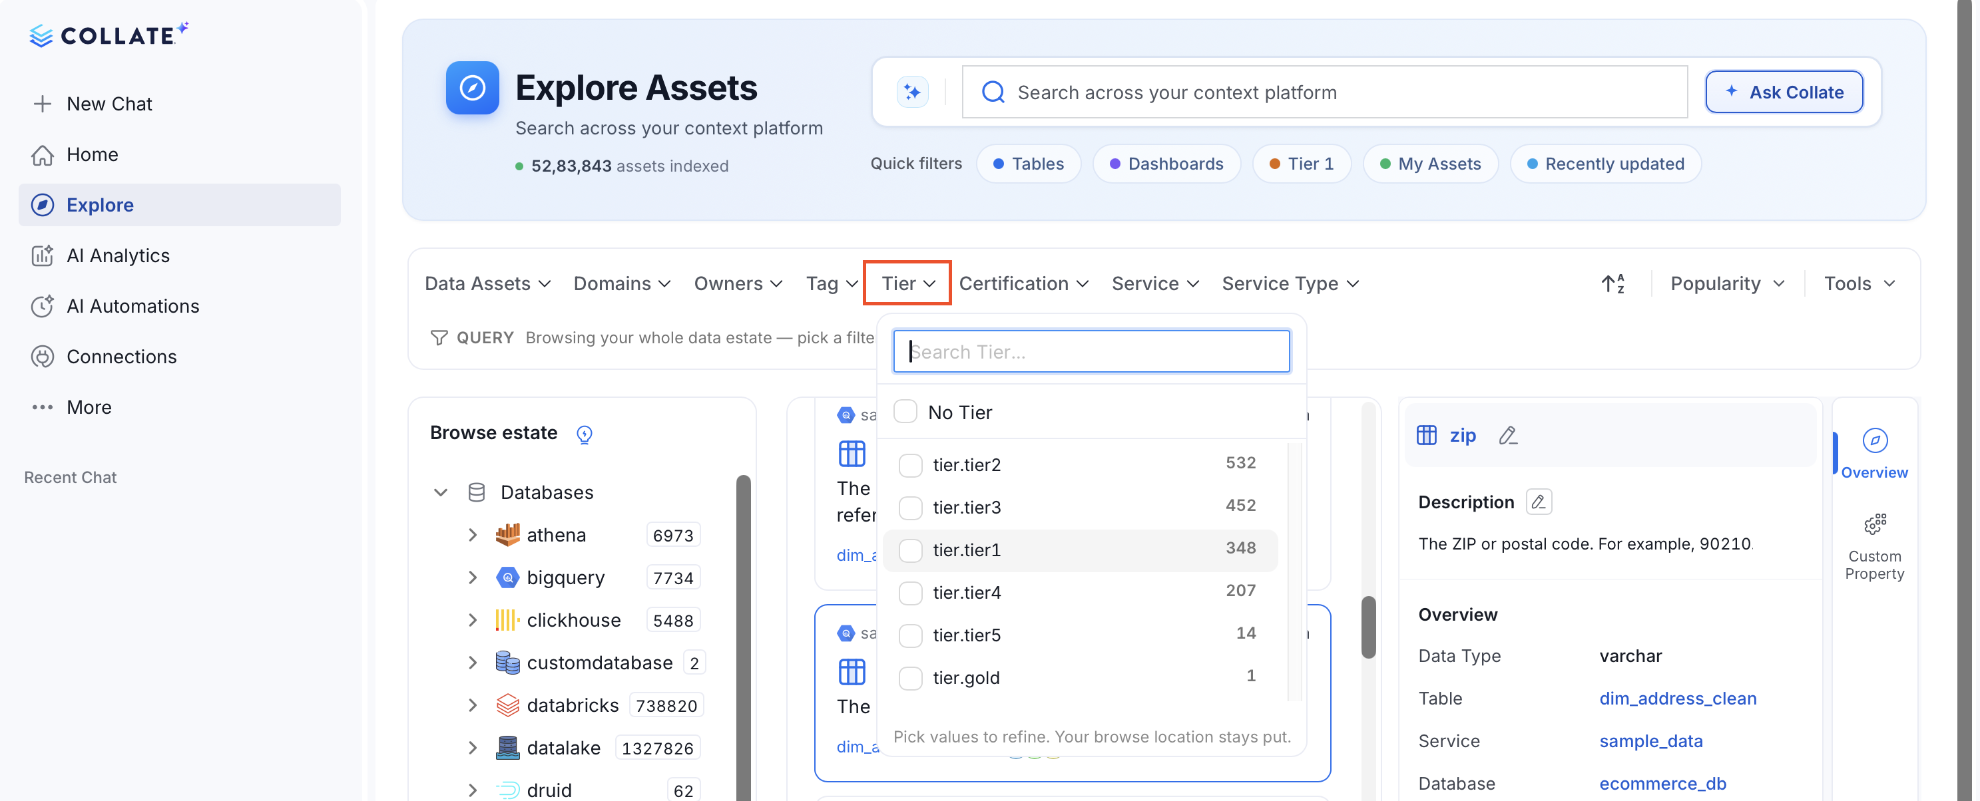Switch to the Overview tab
1980x801 pixels.
[1875, 453]
